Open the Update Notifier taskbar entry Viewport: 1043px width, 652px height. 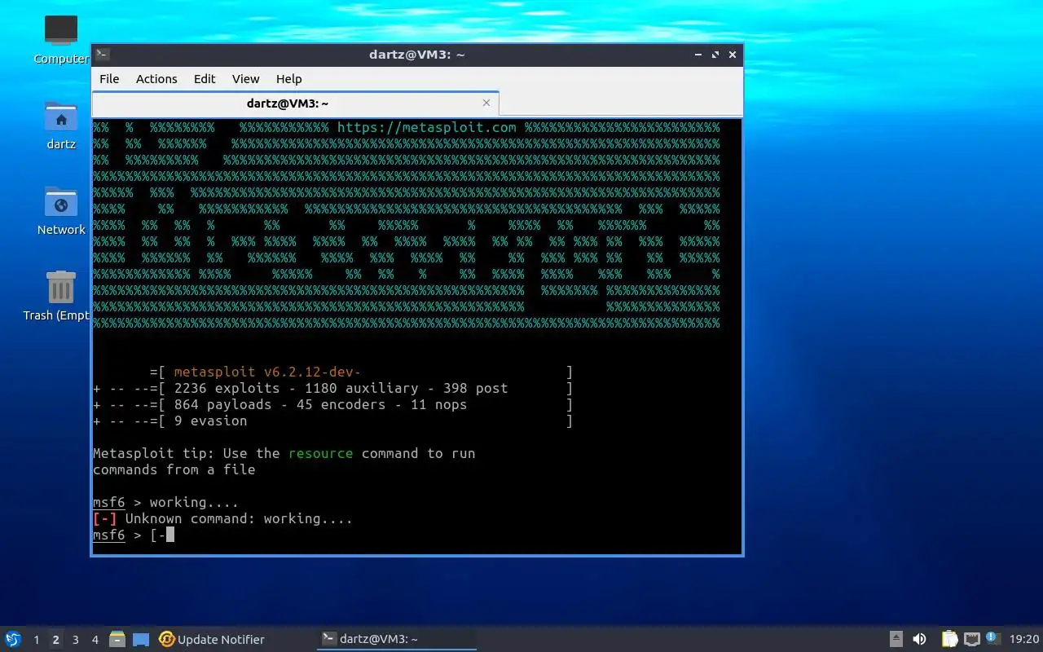pos(212,640)
